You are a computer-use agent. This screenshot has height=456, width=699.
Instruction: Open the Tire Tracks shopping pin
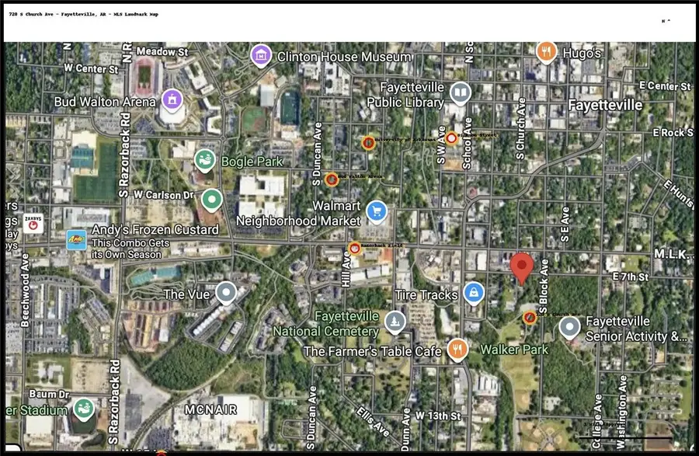(473, 293)
